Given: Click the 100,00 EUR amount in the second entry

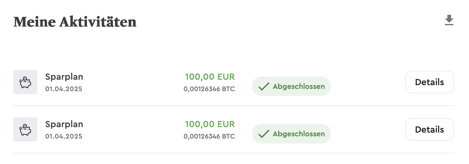Looking at the screenshot, I should (x=210, y=124).
